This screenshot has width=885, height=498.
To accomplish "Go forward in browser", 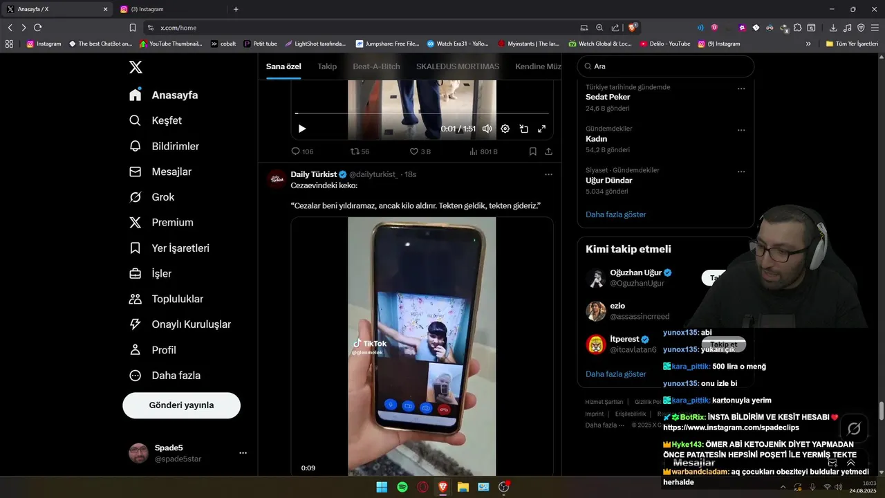I will tap(24, 28).
